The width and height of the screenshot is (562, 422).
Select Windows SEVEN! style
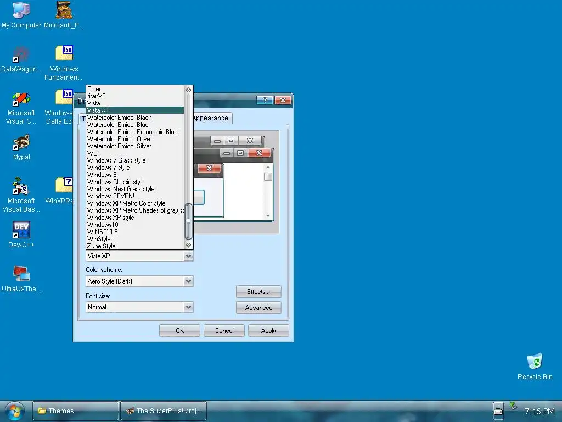135,196
